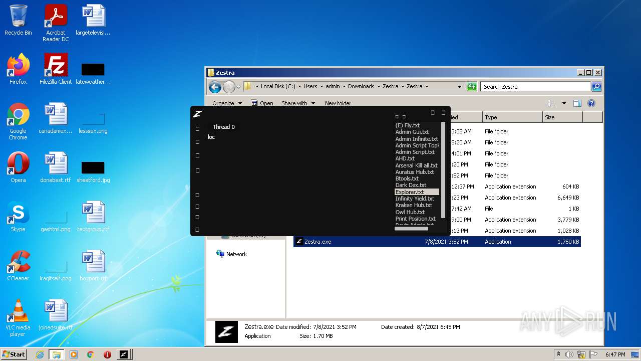
Task: Click New folder in Explorer toolbar
Action: pyautogui.click(x=338, y=103)
